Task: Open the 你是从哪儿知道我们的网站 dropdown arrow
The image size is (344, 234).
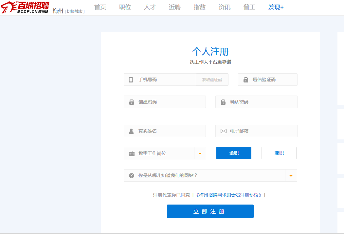Action: click(291, 176)
